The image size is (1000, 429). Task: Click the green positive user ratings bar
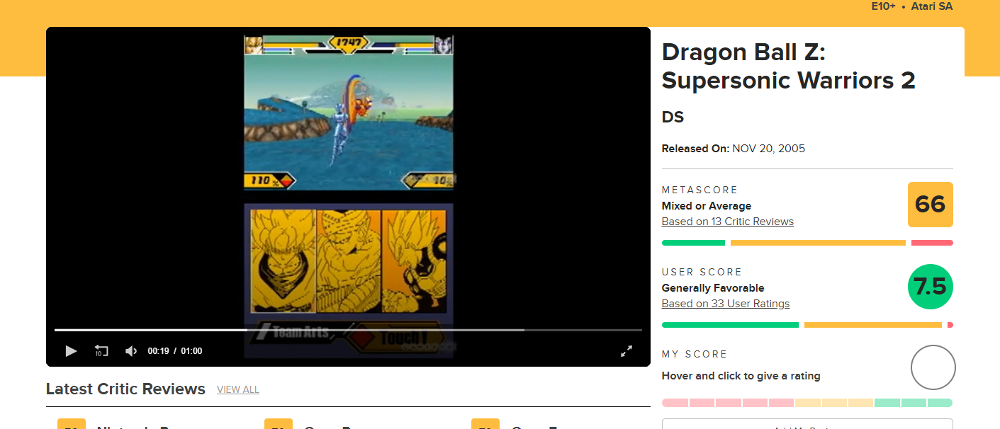pyautogui.click(x=730, y=325)
